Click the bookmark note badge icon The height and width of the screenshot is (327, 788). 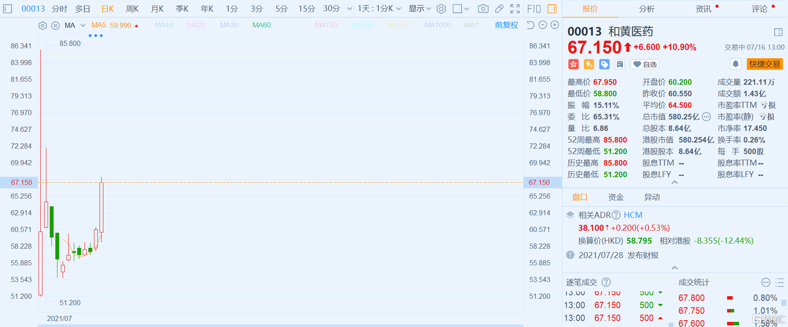click(x=620, y=64)
